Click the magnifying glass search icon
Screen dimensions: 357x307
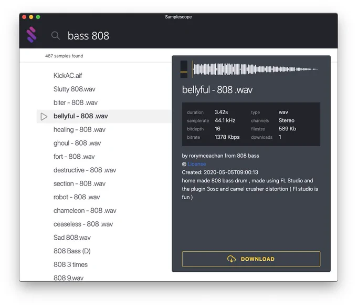(x=55, y=36)
